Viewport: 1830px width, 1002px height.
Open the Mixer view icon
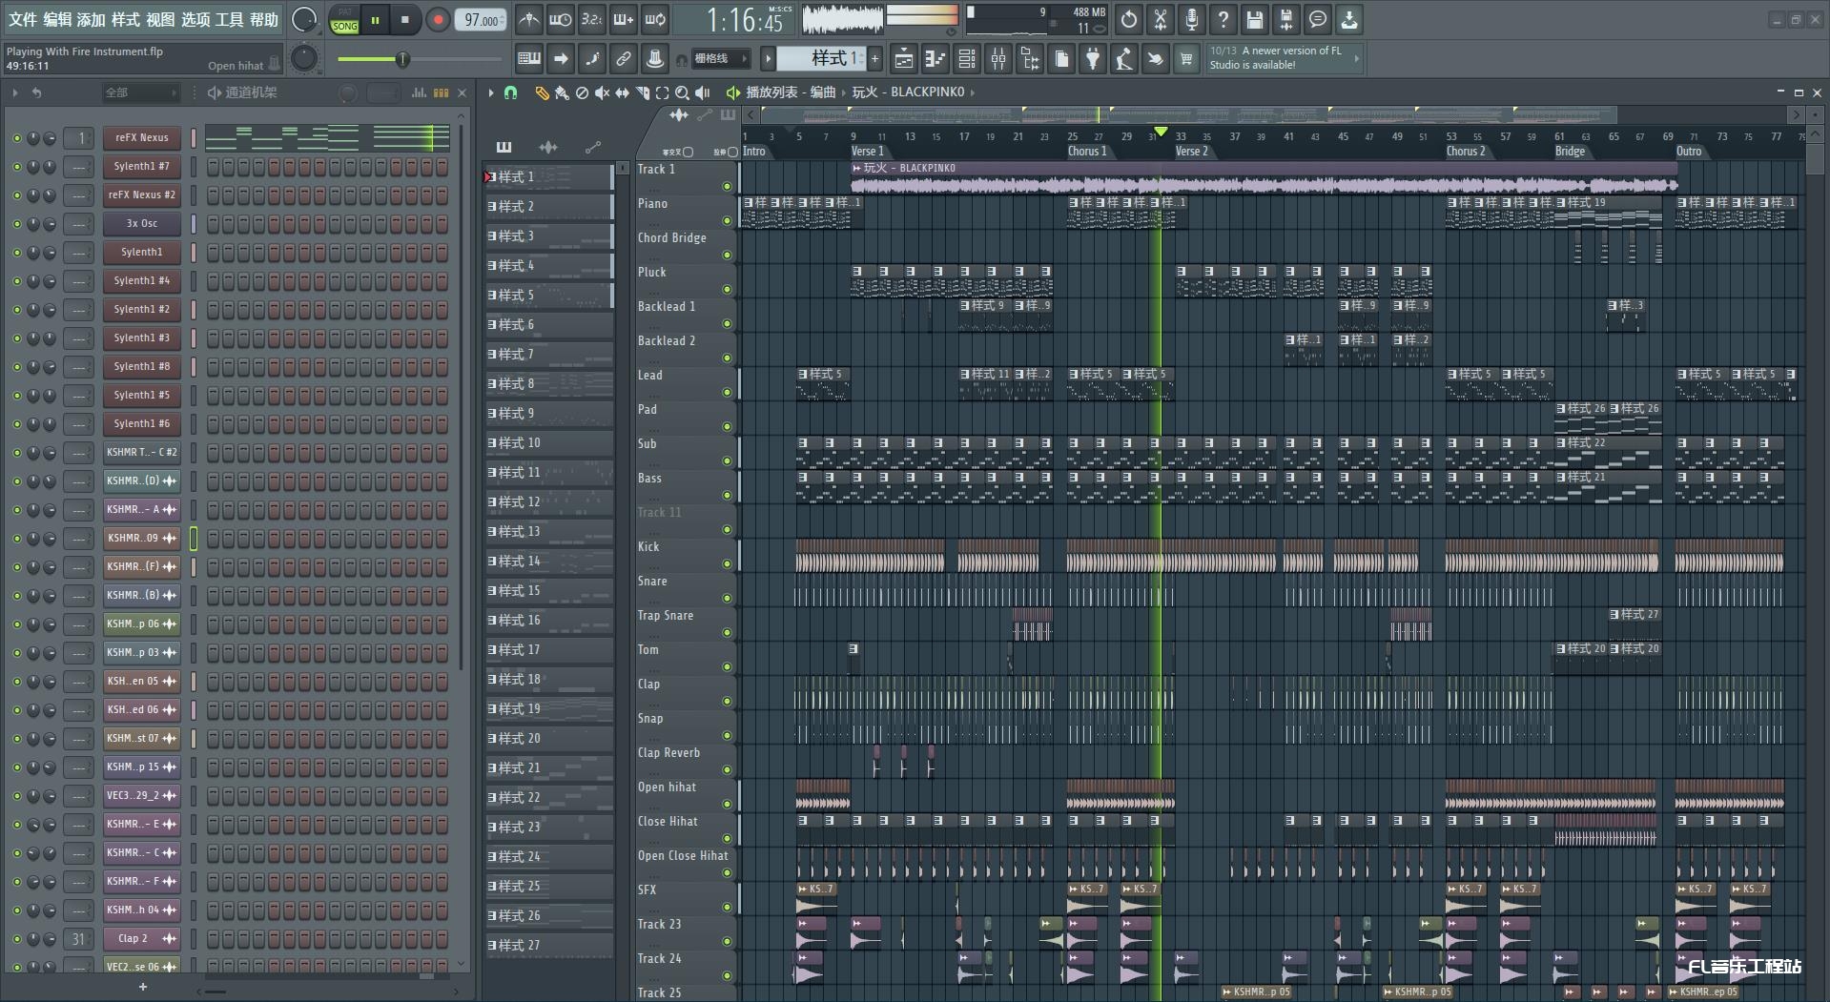tap(998, 59)
